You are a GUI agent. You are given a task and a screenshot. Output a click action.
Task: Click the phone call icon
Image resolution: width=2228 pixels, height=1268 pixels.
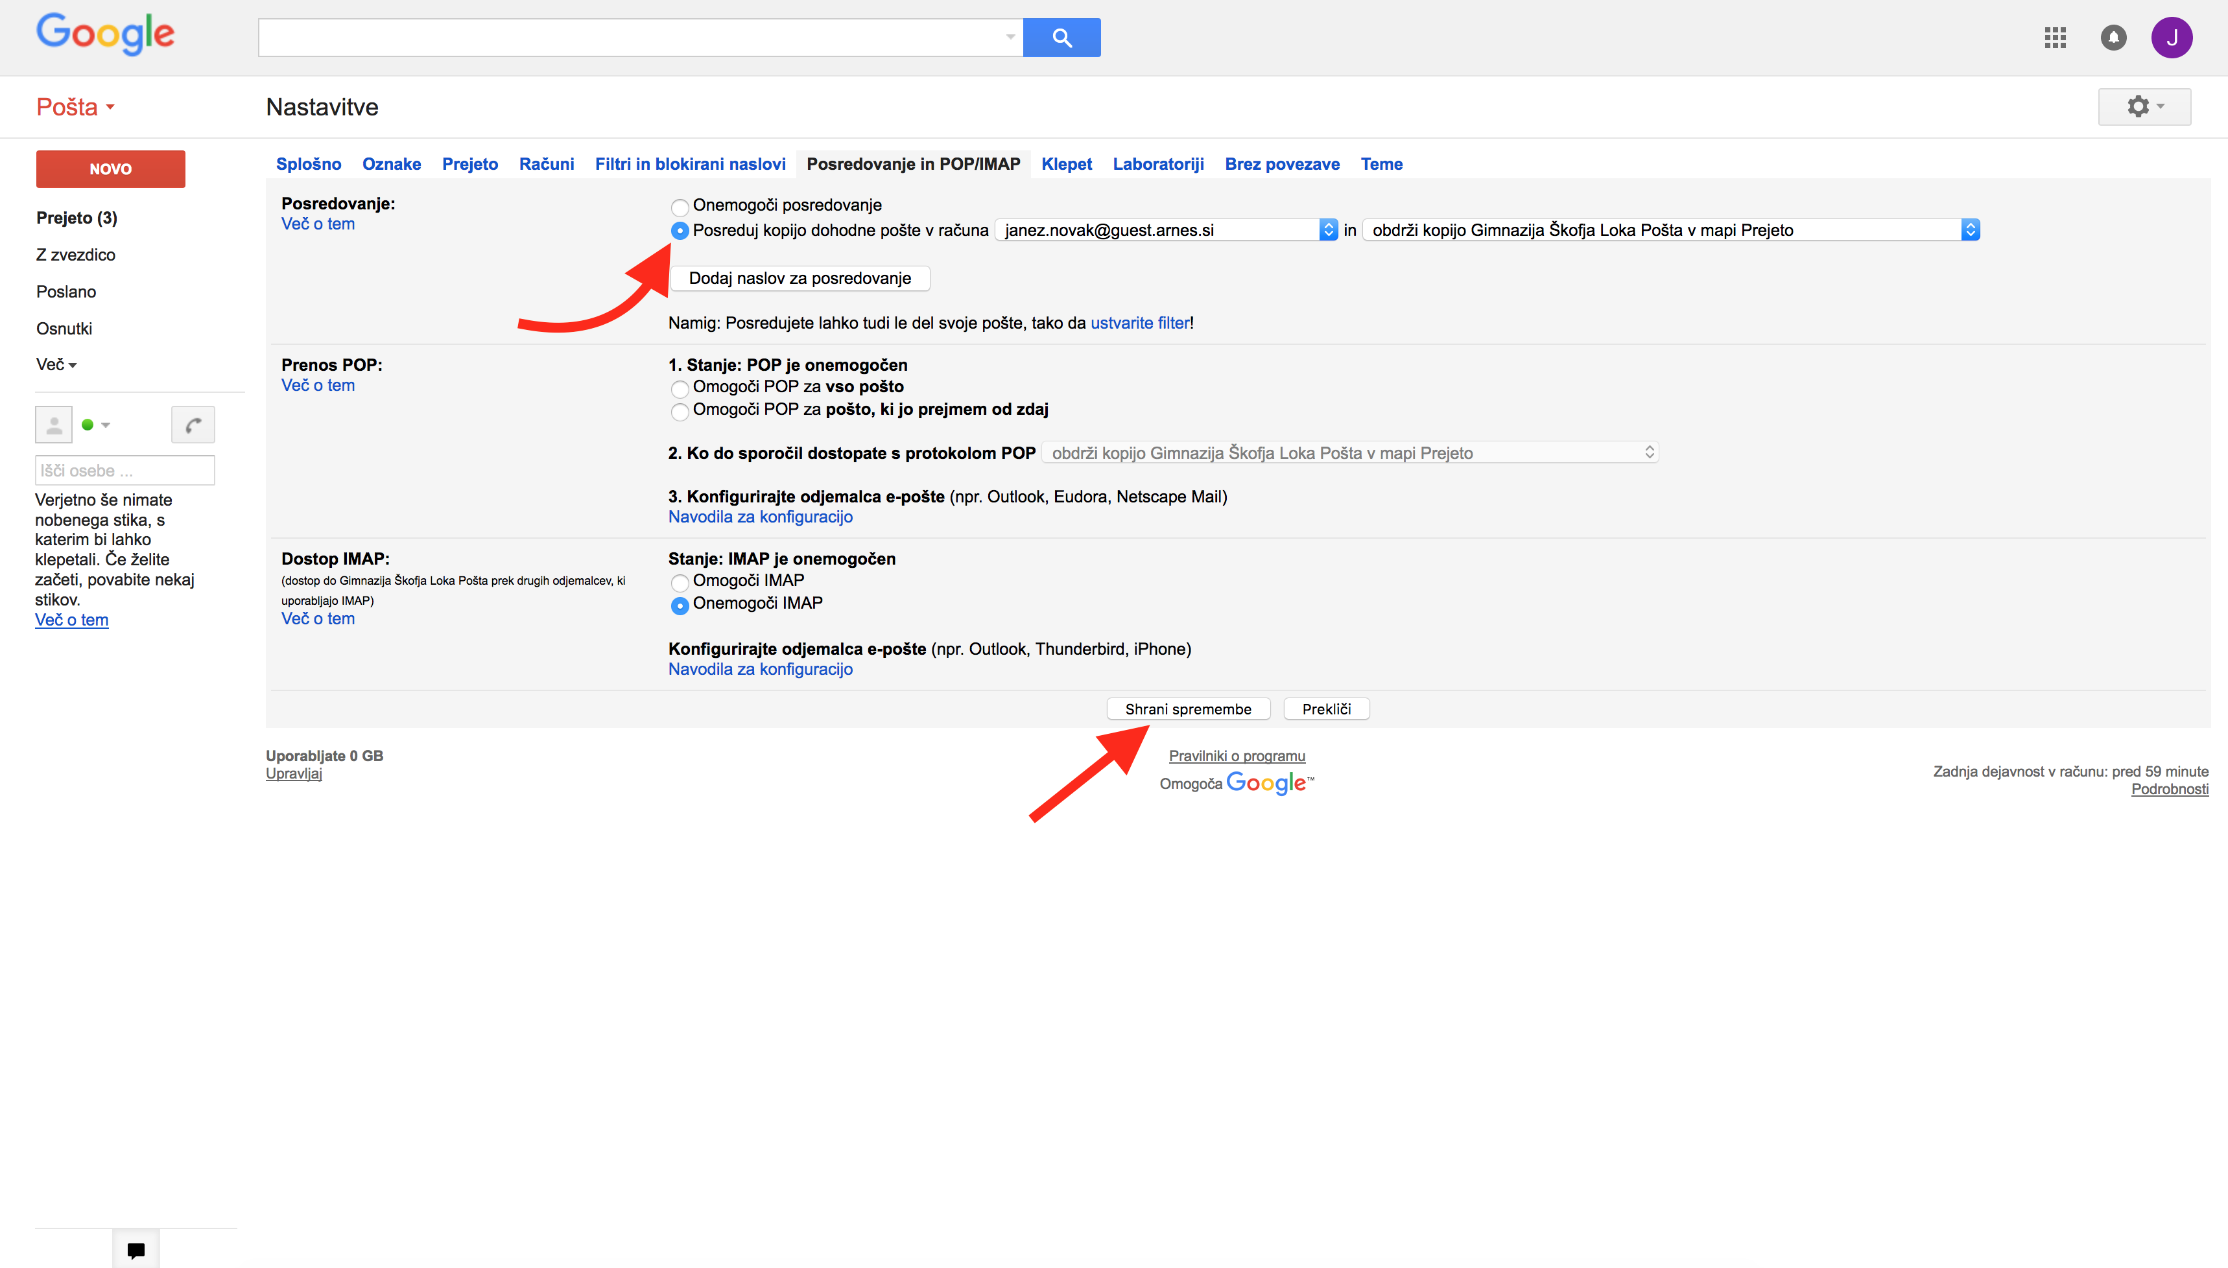pos(193,425)
